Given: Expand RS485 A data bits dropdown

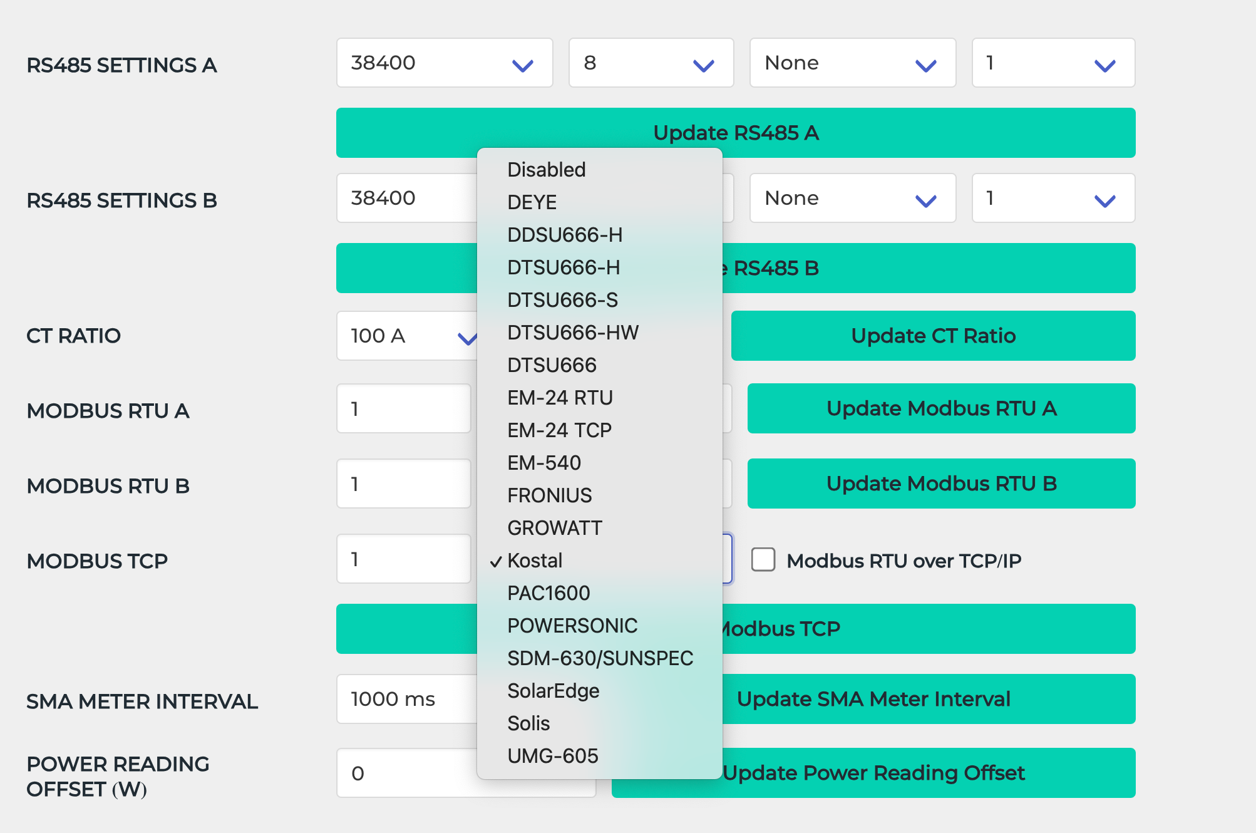Looking at the screenshot, I should (x=651, y=63).
